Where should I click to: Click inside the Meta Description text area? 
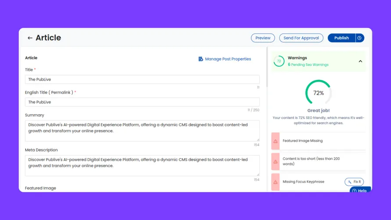pos(142,166)
